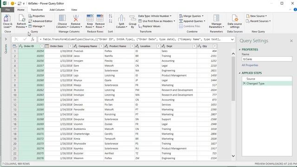Open the Append Queries dropdown
The height and width of the screenshot is (167, 297).
(192, 21)
